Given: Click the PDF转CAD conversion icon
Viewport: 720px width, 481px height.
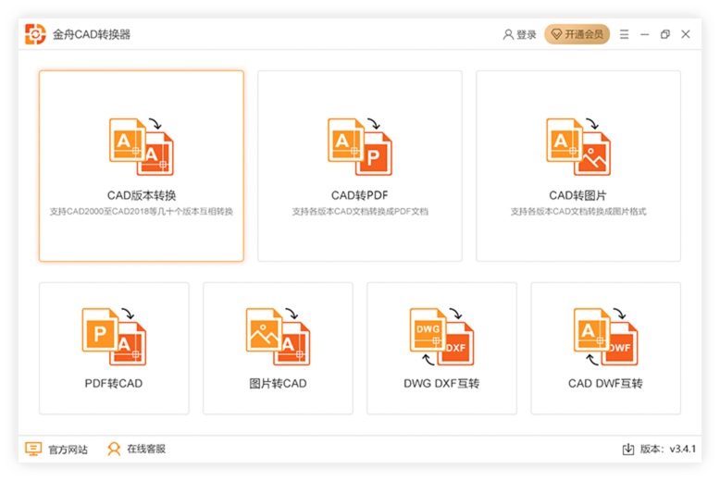Looking at the screenshot, I should (114, 337).
